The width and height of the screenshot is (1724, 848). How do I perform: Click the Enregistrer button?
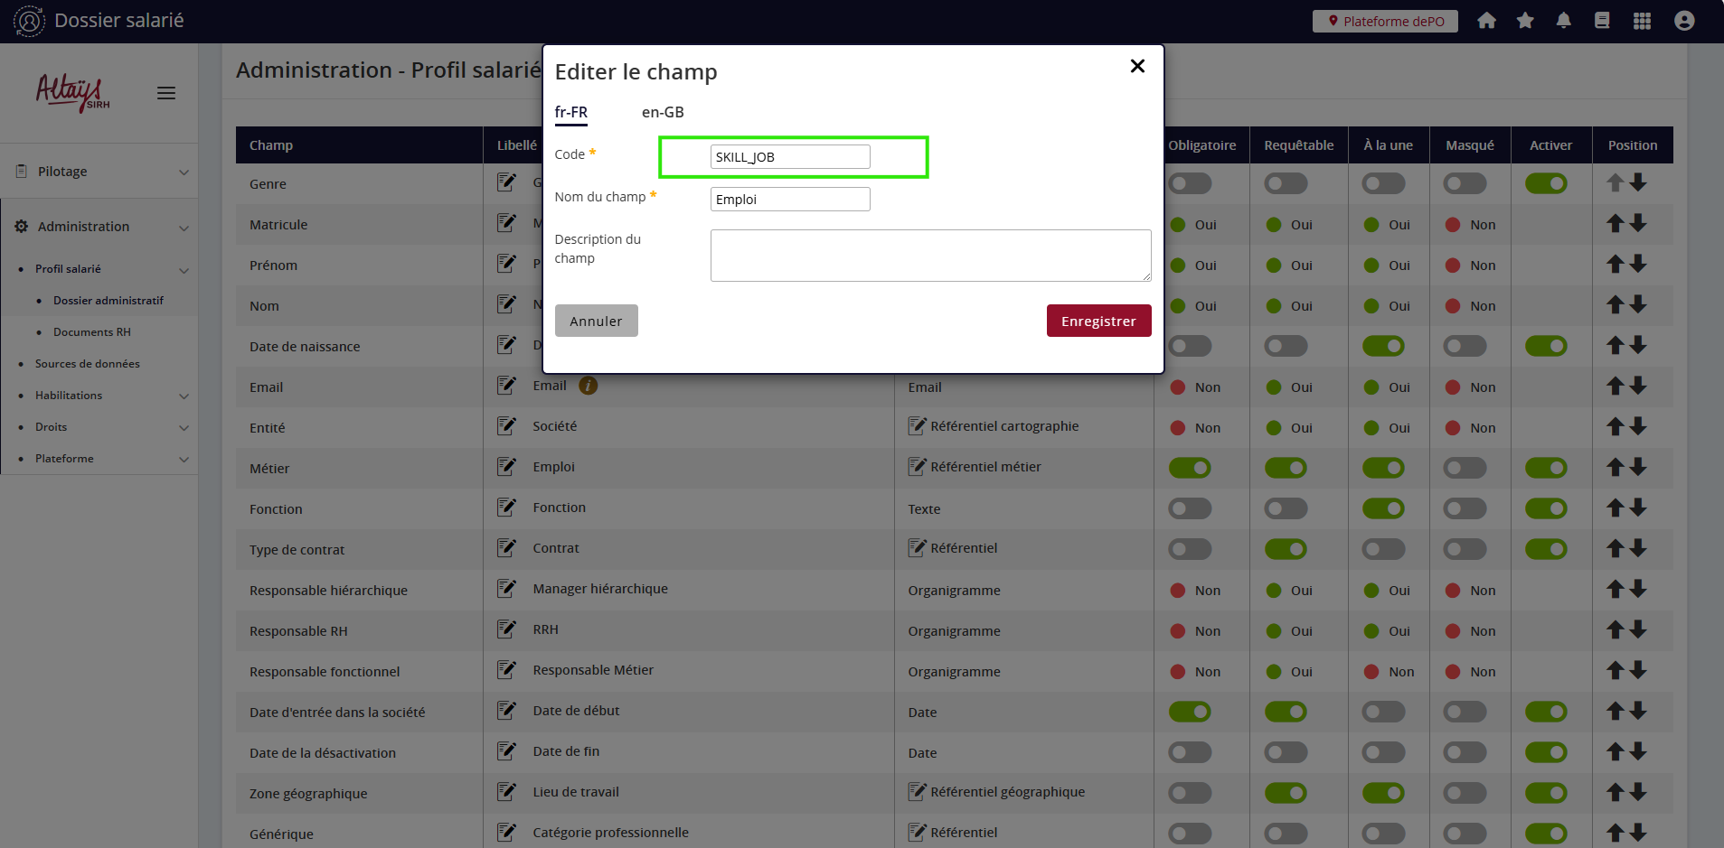1098,321
